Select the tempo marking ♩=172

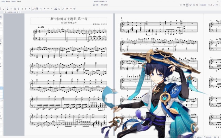pyautogui.click(x=41, y=27)
